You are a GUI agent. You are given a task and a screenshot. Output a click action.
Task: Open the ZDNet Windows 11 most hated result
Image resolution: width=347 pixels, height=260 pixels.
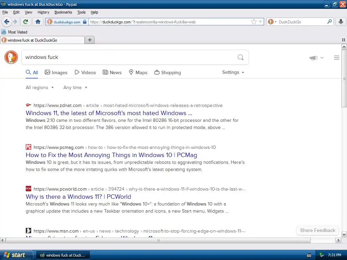109,113
